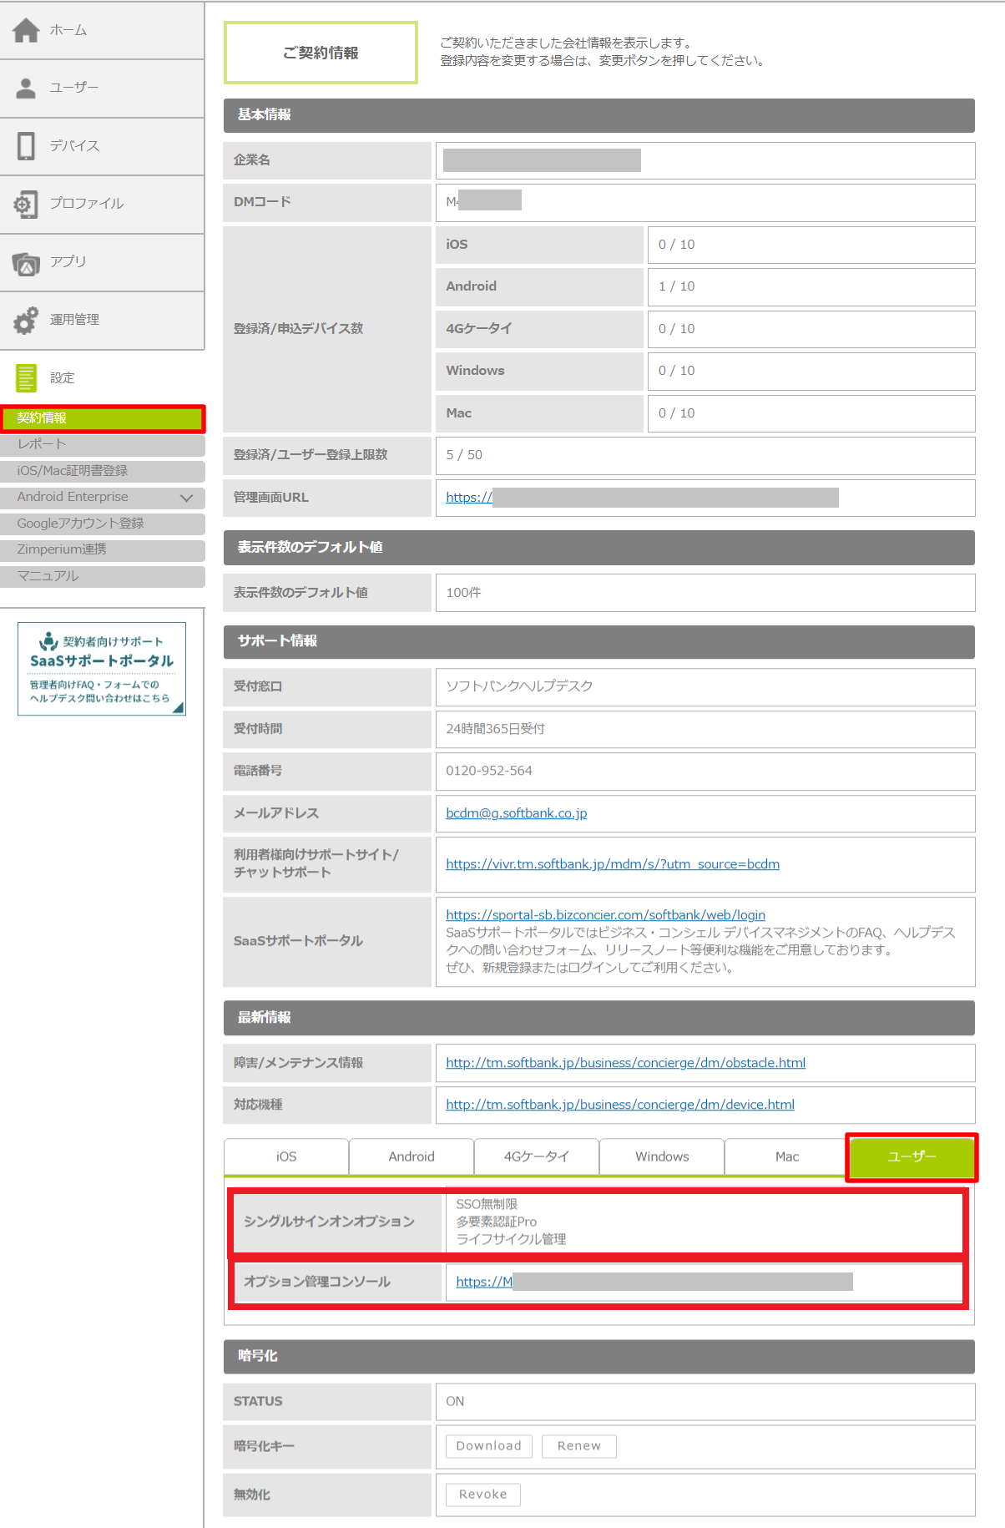Screen dimensions: 1005x1528
Task: Click the Home house icon
Action: coord(26,30)
